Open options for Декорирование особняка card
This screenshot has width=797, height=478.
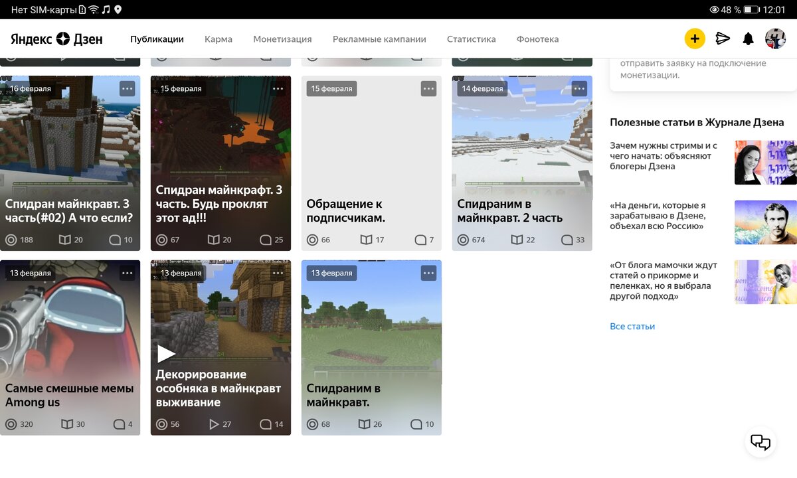(278, 273)
